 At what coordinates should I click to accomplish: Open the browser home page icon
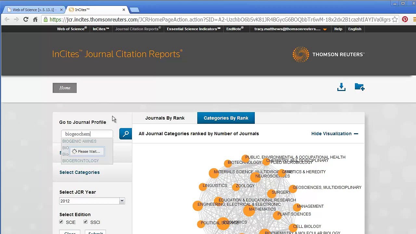(x=35, y=19)
